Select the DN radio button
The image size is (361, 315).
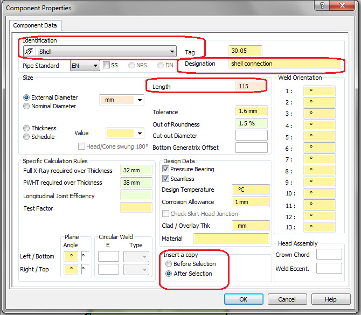point(161,65)
